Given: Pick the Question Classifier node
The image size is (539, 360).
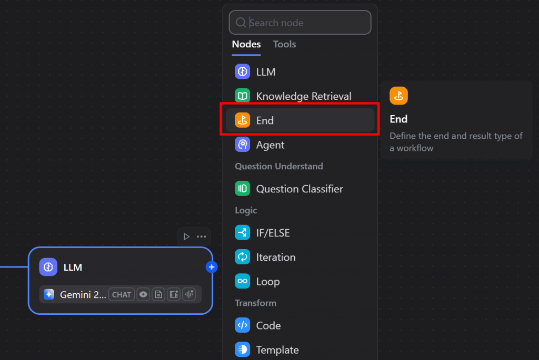Looking at the screenshot, I should pos(242,188).
